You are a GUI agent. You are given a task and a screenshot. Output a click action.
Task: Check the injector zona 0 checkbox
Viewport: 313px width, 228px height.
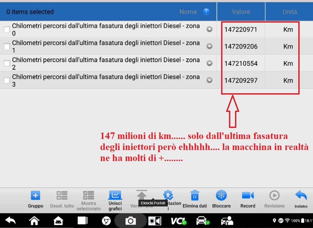coord(7,29)
